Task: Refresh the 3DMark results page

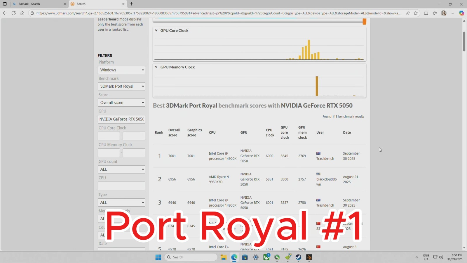Action: pos(13,13)
